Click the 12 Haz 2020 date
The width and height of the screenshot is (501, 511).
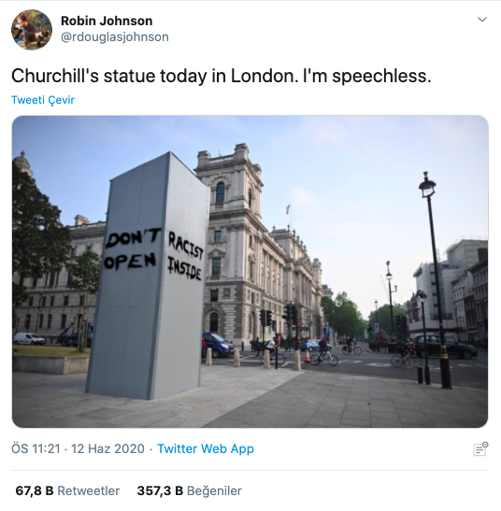[x=107, y=448]
